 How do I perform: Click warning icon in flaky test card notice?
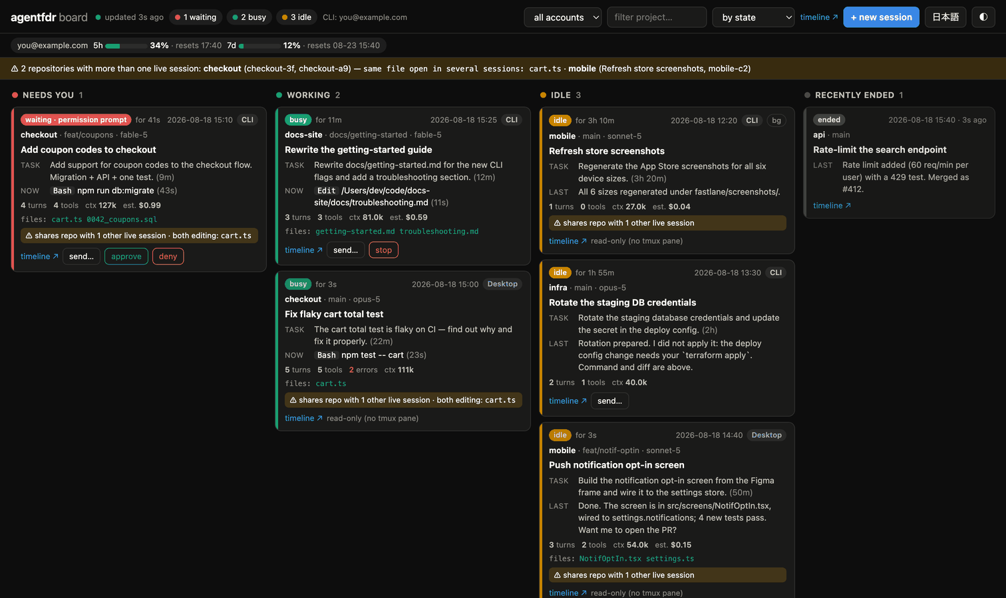293,400
